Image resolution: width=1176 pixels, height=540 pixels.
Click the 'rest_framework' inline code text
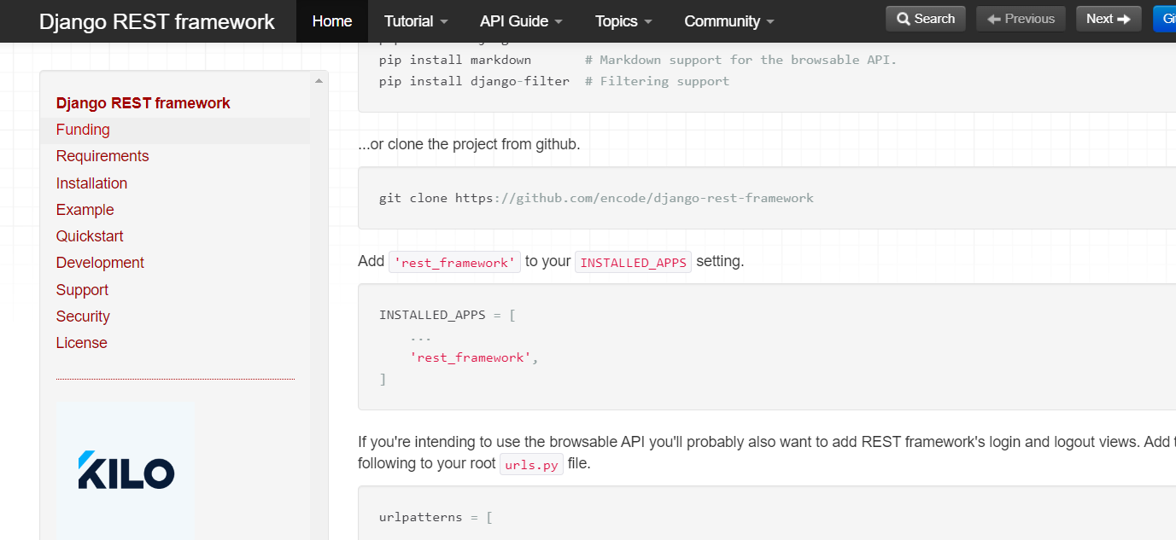(x=454, y=263)
